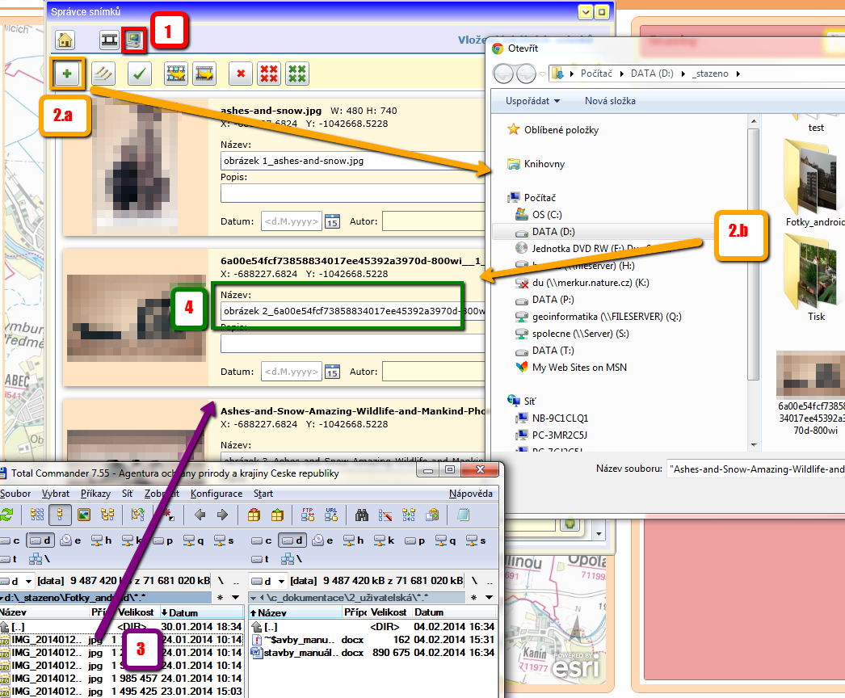Click the multiple red X delete-all icon
The width and height of the screenshot is (845, 698).
[269, 74]
